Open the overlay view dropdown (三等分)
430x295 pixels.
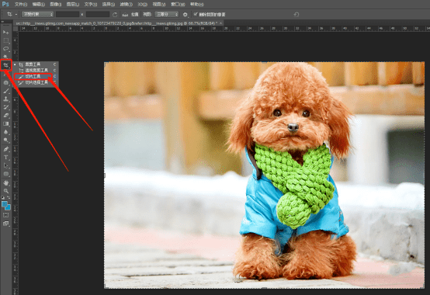[167, 14]
